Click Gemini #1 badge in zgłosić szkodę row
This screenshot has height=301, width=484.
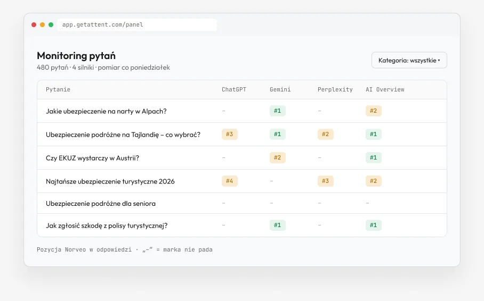278,225
